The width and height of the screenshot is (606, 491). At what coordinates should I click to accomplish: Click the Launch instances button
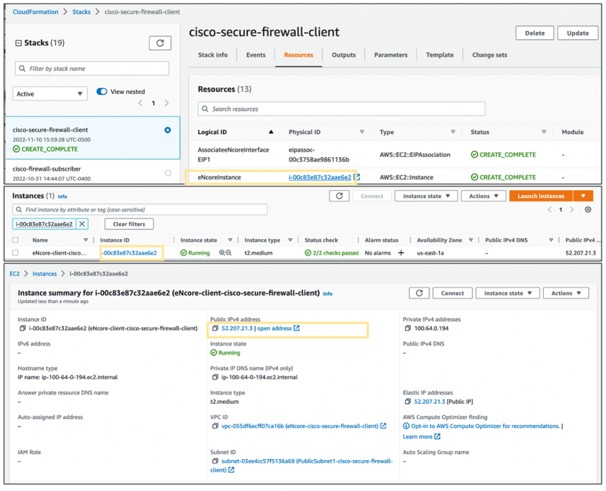point(541,196)
